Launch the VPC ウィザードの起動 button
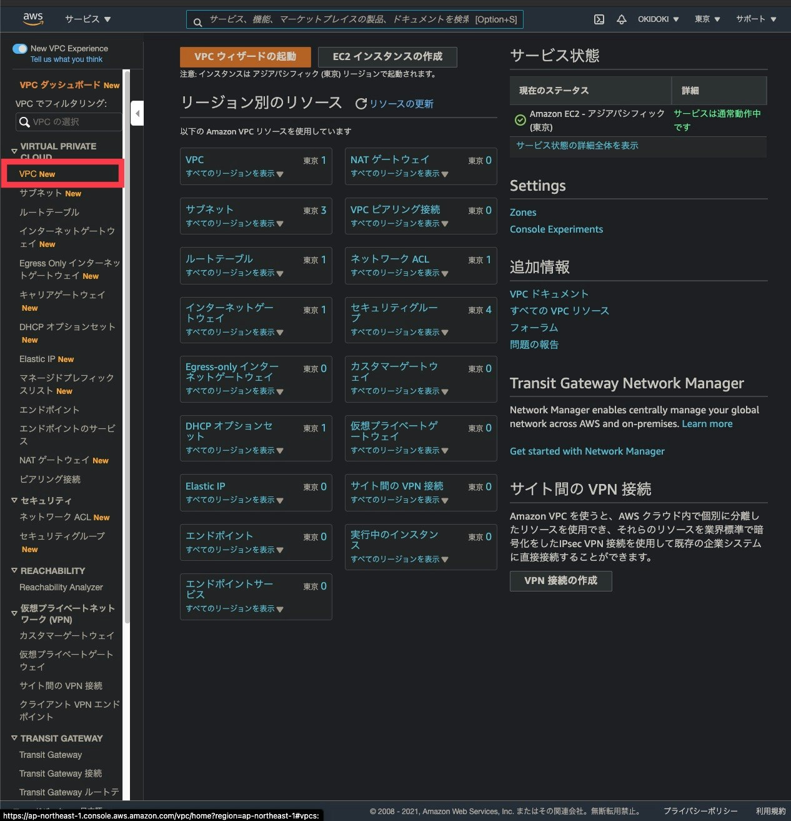The width and height of the screenshot is (791, 821). point(245,56)
